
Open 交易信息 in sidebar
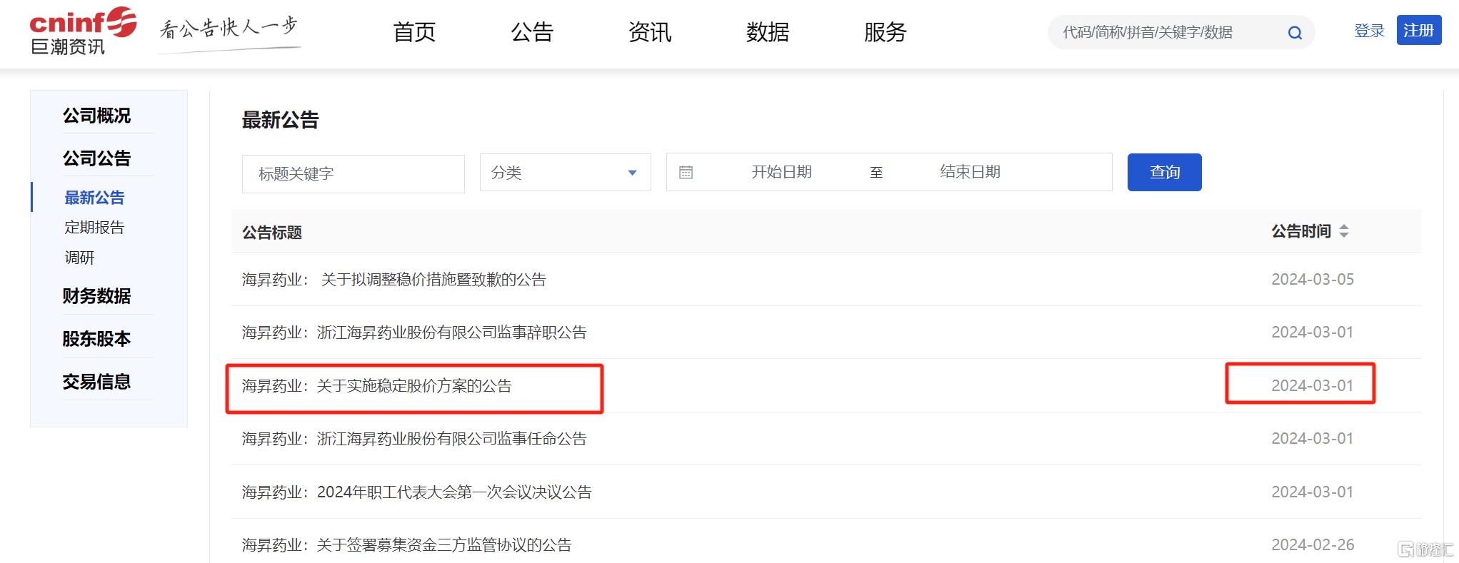96,382
